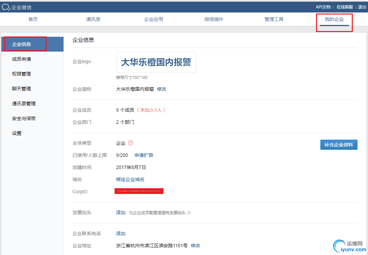368x255 pixels.
Task: Click the 企业微信 logo icon top left
Action: pyautogui.click(x=5, y=7)
